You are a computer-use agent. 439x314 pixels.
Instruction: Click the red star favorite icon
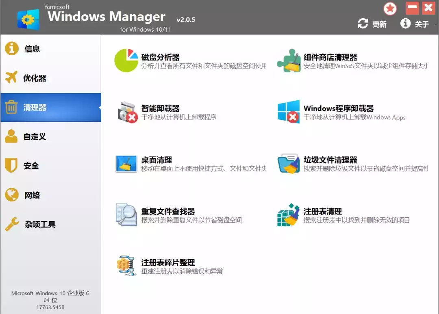pyautogui.click(x=390, y=9)
